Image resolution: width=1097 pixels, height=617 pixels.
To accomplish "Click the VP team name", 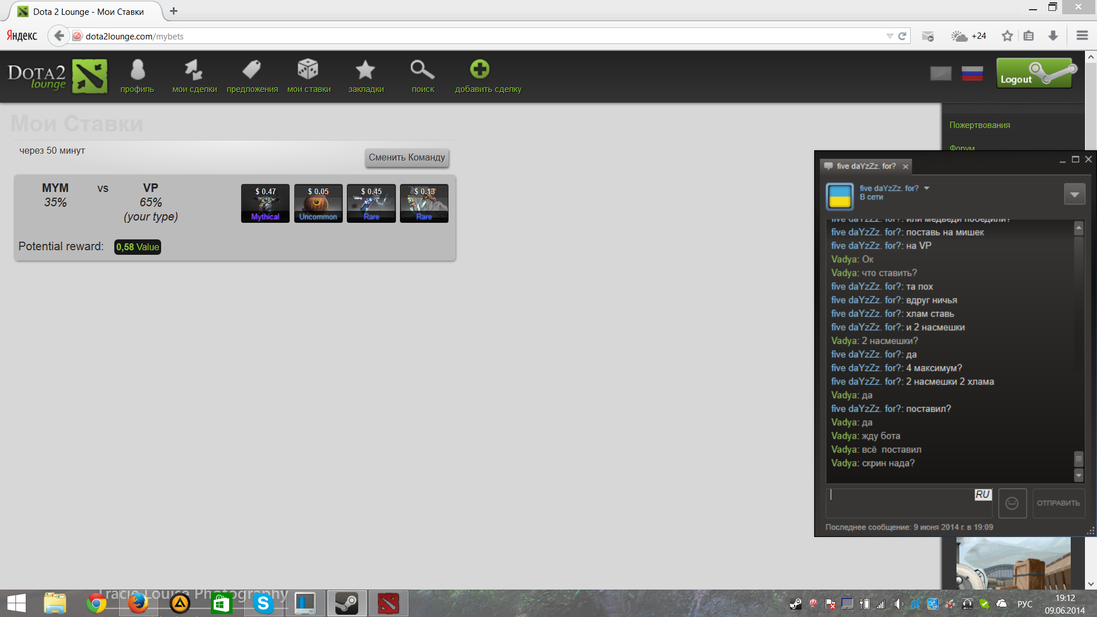I will [150, 188].
